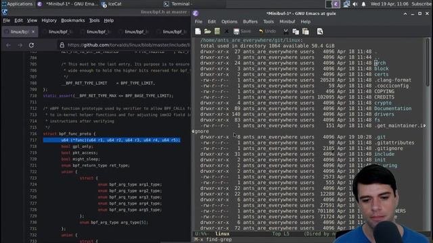Viewport: 433px width, 243px height.
Task: Click the CREDITS file in Dired
Action: [x=384, y=97]
